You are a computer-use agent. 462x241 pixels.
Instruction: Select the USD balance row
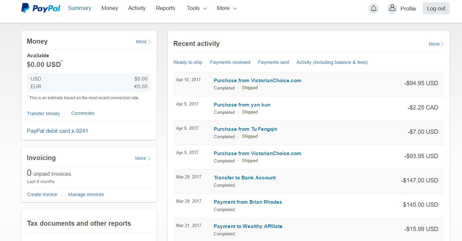(89, 79)
